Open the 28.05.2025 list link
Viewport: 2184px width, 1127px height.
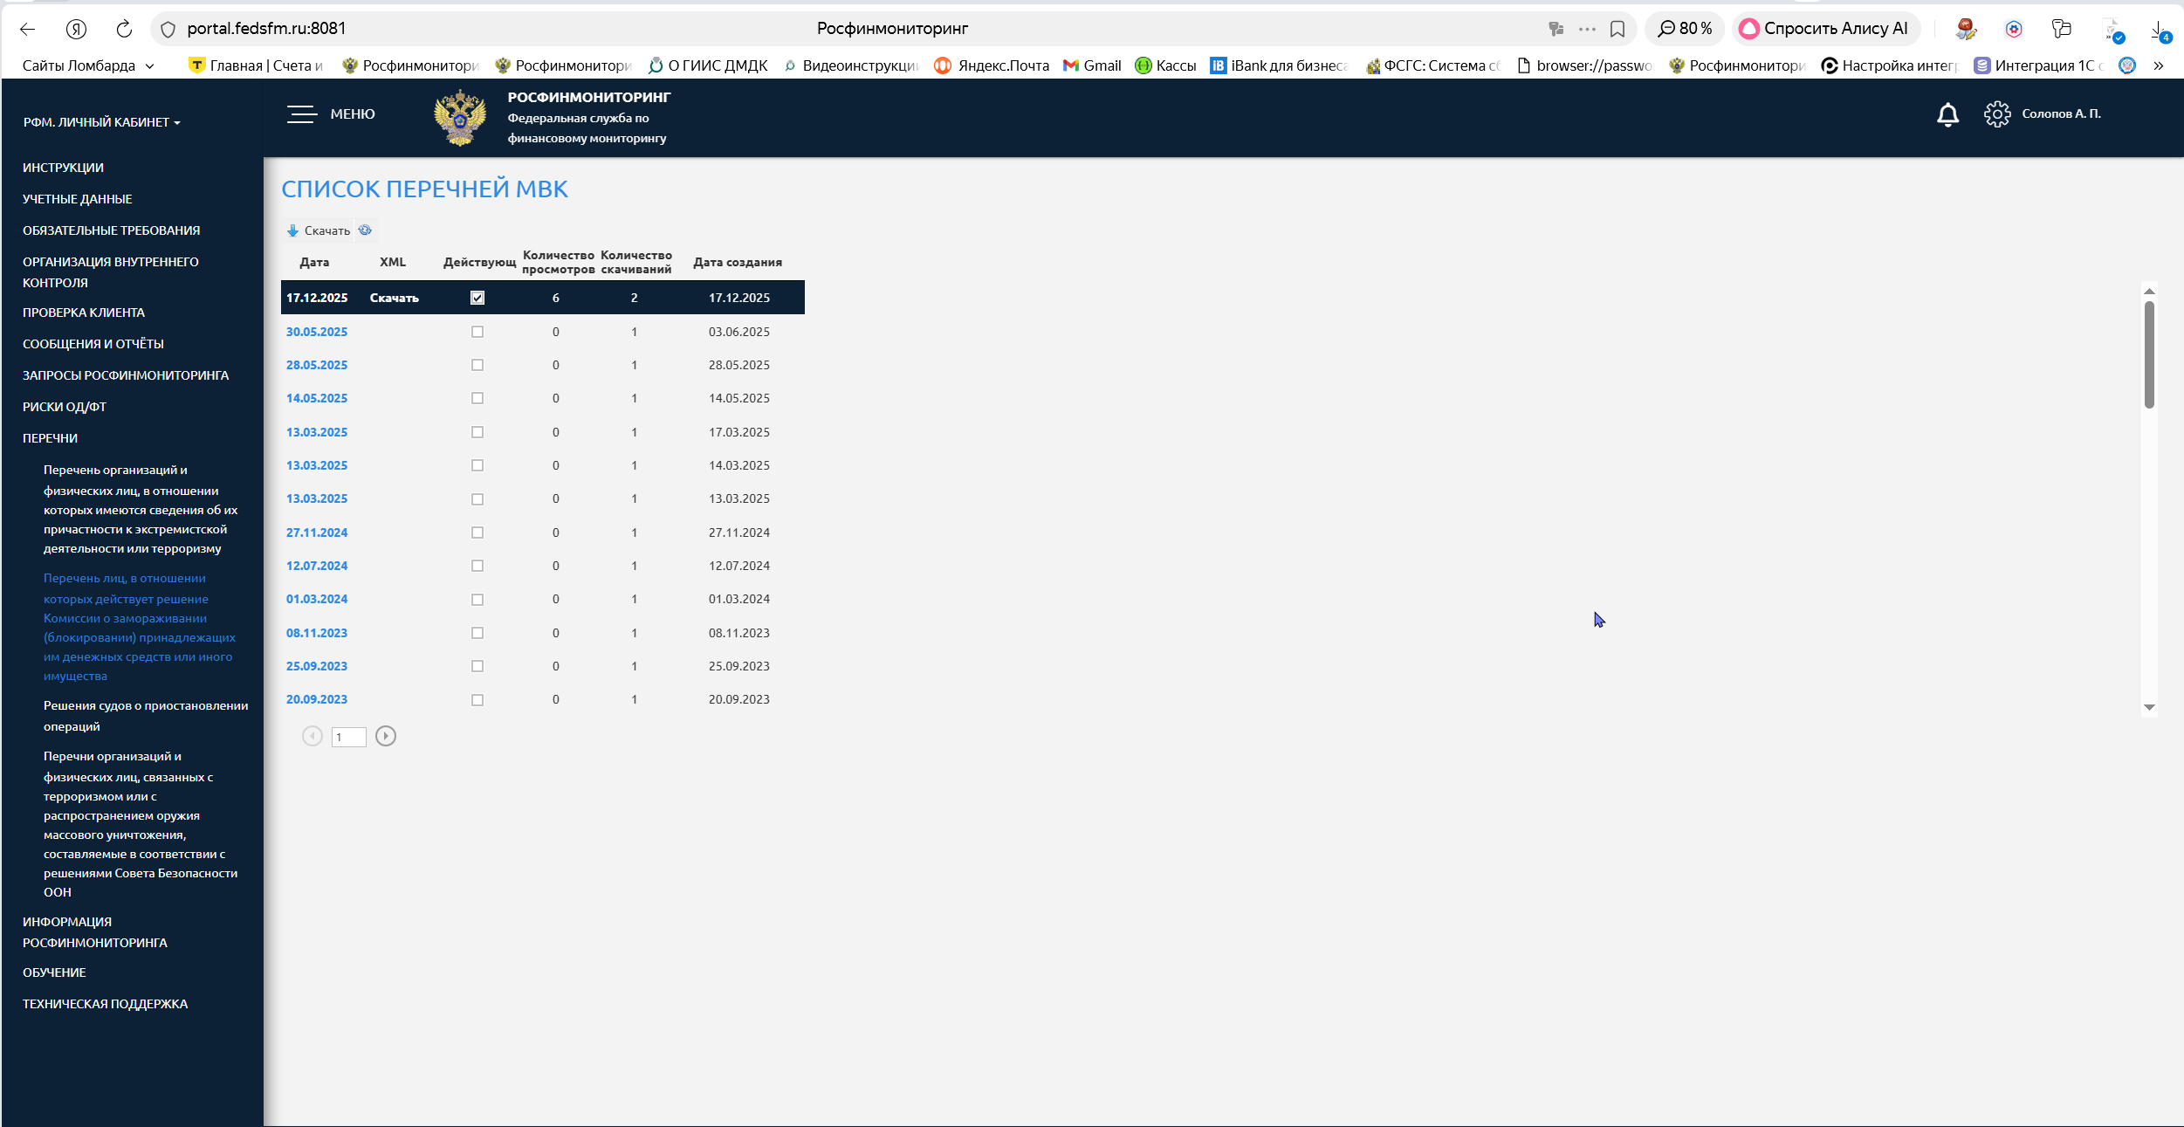click(x=317, y=365)
